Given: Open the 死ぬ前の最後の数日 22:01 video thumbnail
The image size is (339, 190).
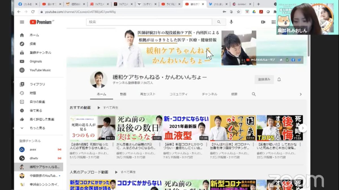Looking at the screenshot, I should point(139,128).
